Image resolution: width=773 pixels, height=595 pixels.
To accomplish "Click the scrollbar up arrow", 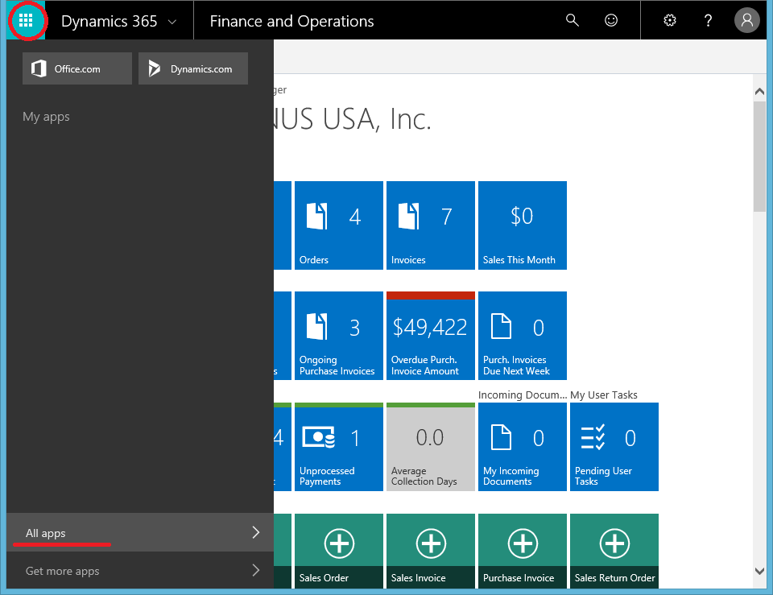I will 759,91.
